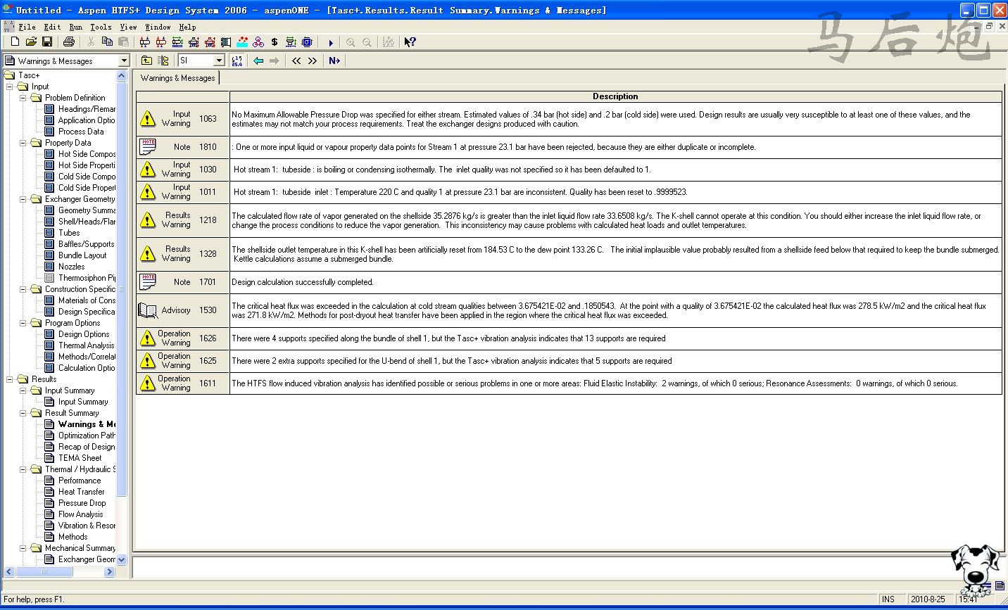Open Optimization Path tree item
The width and height of the screenshot is (1008, 610).
pyautogui.click(x=87, y=436)
